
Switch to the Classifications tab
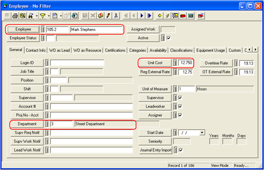coord(181,50)
